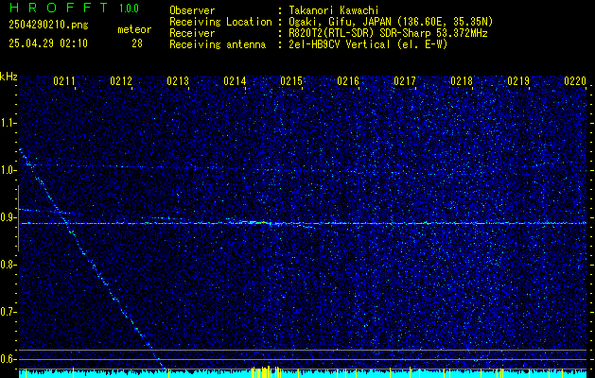Click the 0213 time marker
The width and height of the screenshot is (595, 378).
[x=178, y=81]
